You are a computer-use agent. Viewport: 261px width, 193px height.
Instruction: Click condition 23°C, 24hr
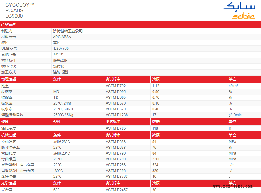[x=62, y=103]
